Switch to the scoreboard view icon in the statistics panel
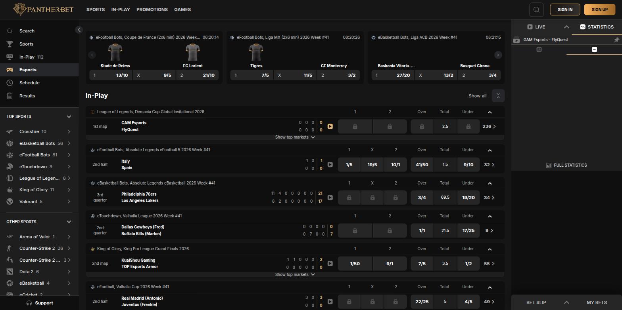Image resolution: width=622 pixels, height=310 pixels. [539, 49]
